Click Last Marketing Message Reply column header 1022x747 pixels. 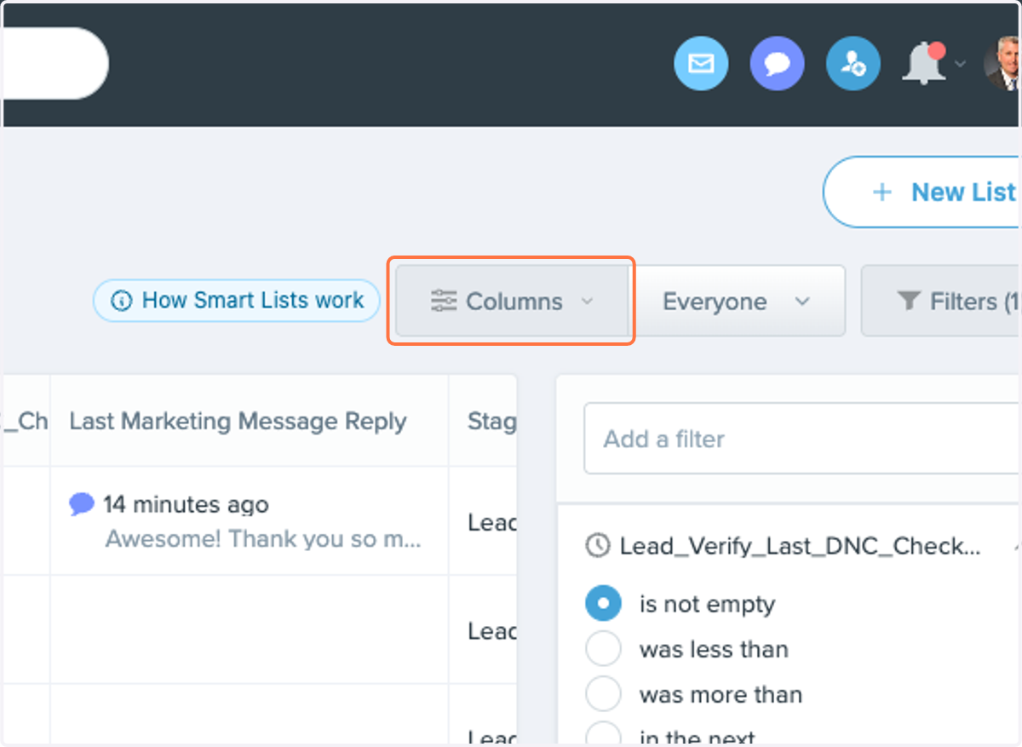point(238,421)
